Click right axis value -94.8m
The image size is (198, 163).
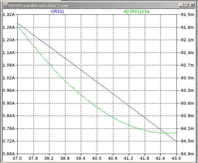point(187,154)
